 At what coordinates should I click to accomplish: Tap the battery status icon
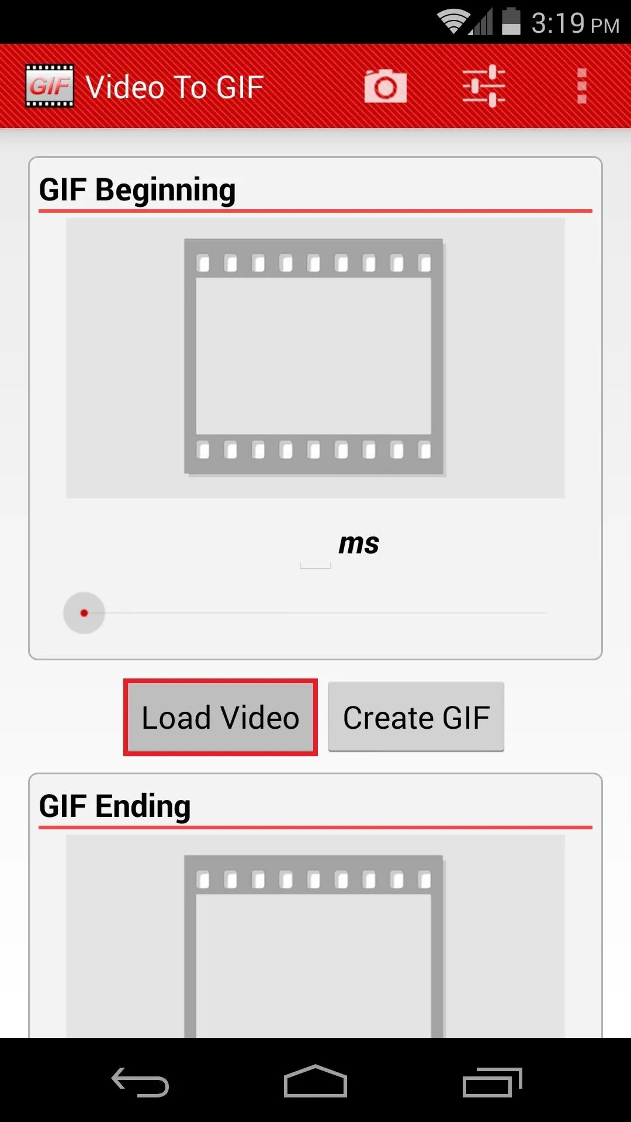(511, 21)
